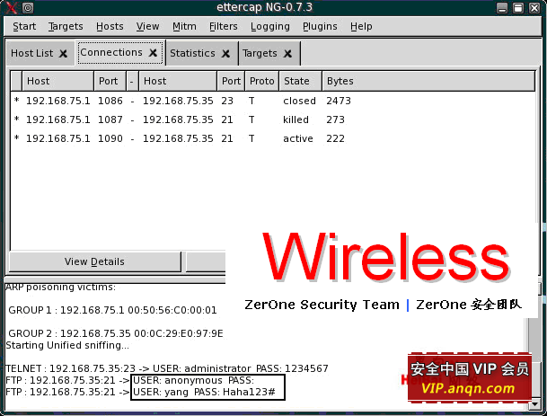Click the sticky window icon in title bar

tap(28, 8)
